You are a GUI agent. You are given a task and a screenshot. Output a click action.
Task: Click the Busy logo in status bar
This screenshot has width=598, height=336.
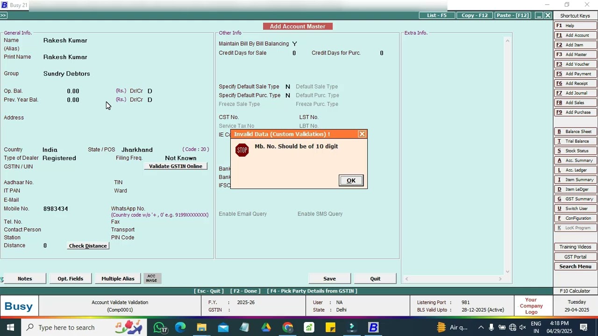click(19, 307)
